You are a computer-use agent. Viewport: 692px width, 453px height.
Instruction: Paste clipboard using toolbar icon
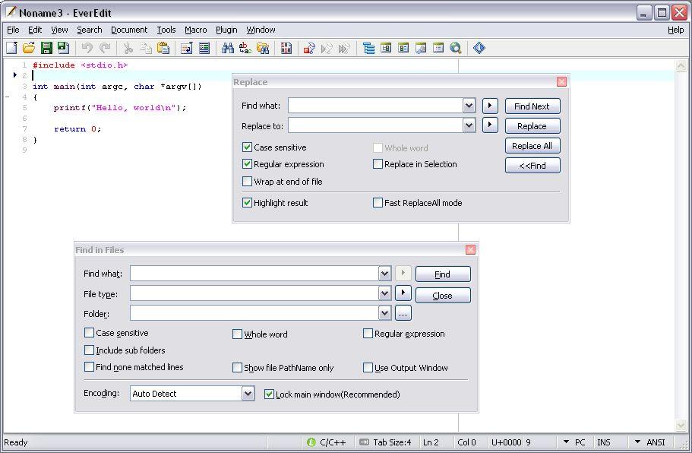point(163,48)
